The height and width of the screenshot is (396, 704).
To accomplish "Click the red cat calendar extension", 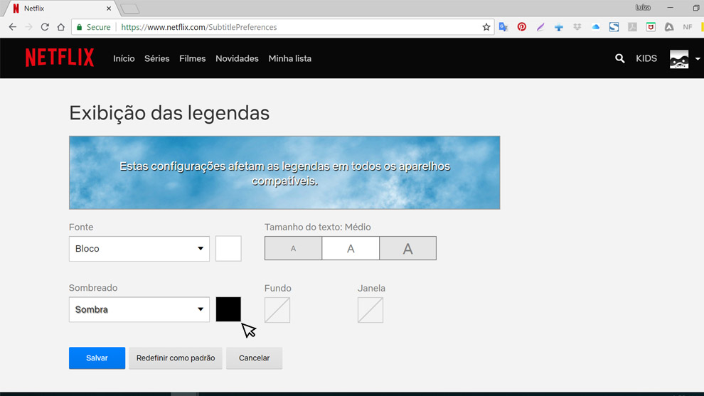I will coord(651,27).
